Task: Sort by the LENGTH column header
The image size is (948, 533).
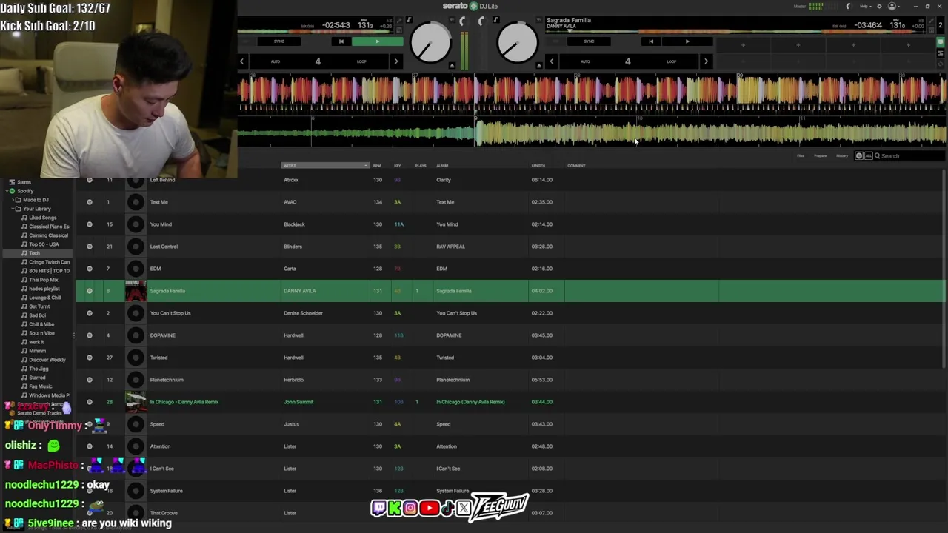Action: tap(538, 166)
